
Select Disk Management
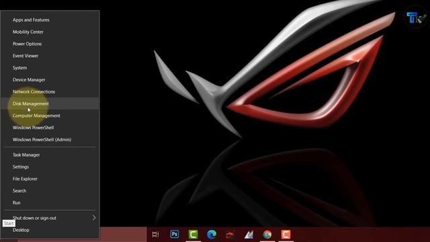pos(50,104)
